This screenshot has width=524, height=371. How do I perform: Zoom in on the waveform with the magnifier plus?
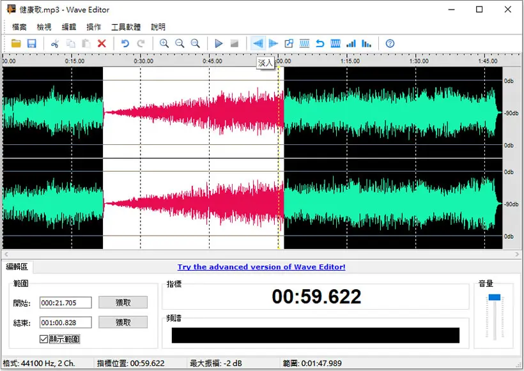click(x=164, y=43)
